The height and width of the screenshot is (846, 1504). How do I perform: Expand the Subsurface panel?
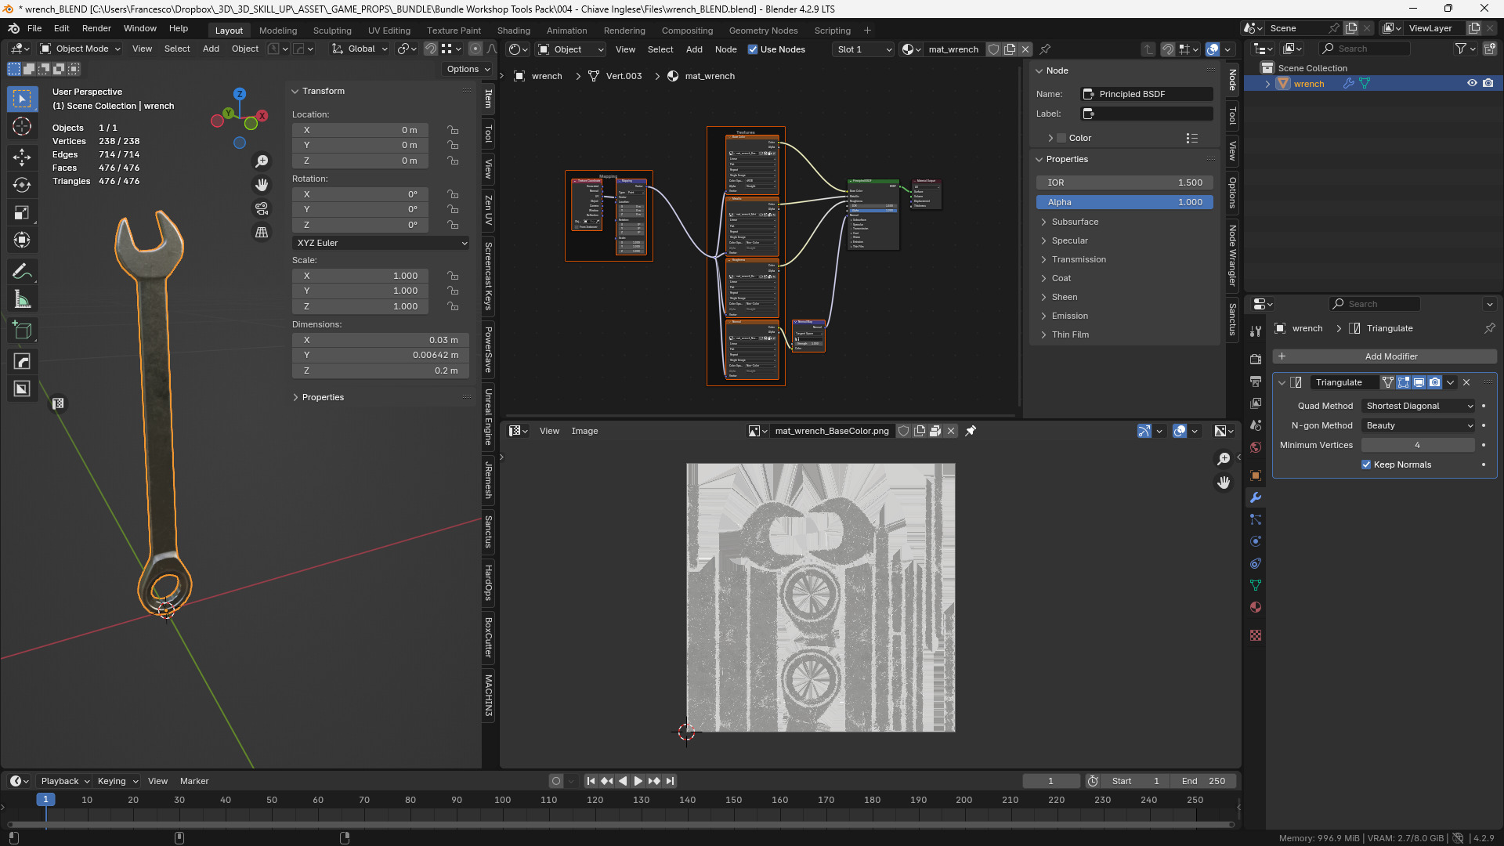1075,222
